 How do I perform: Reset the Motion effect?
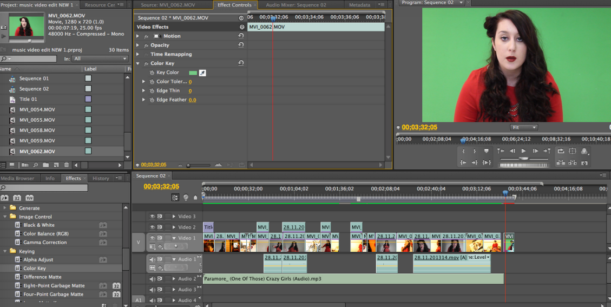pos(241,36)
